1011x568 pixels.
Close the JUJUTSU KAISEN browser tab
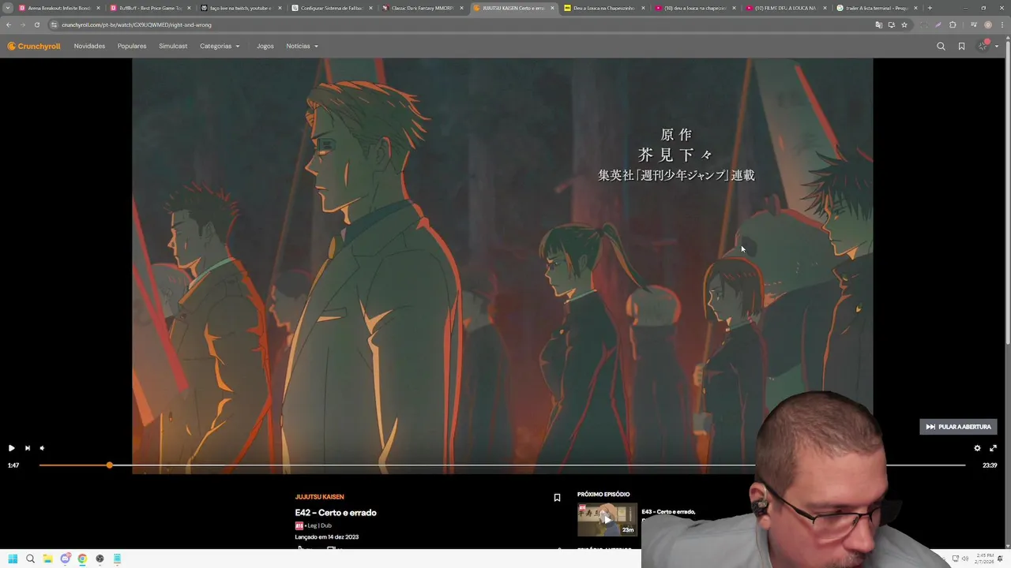pyautogui.click(x=552, y=8)
